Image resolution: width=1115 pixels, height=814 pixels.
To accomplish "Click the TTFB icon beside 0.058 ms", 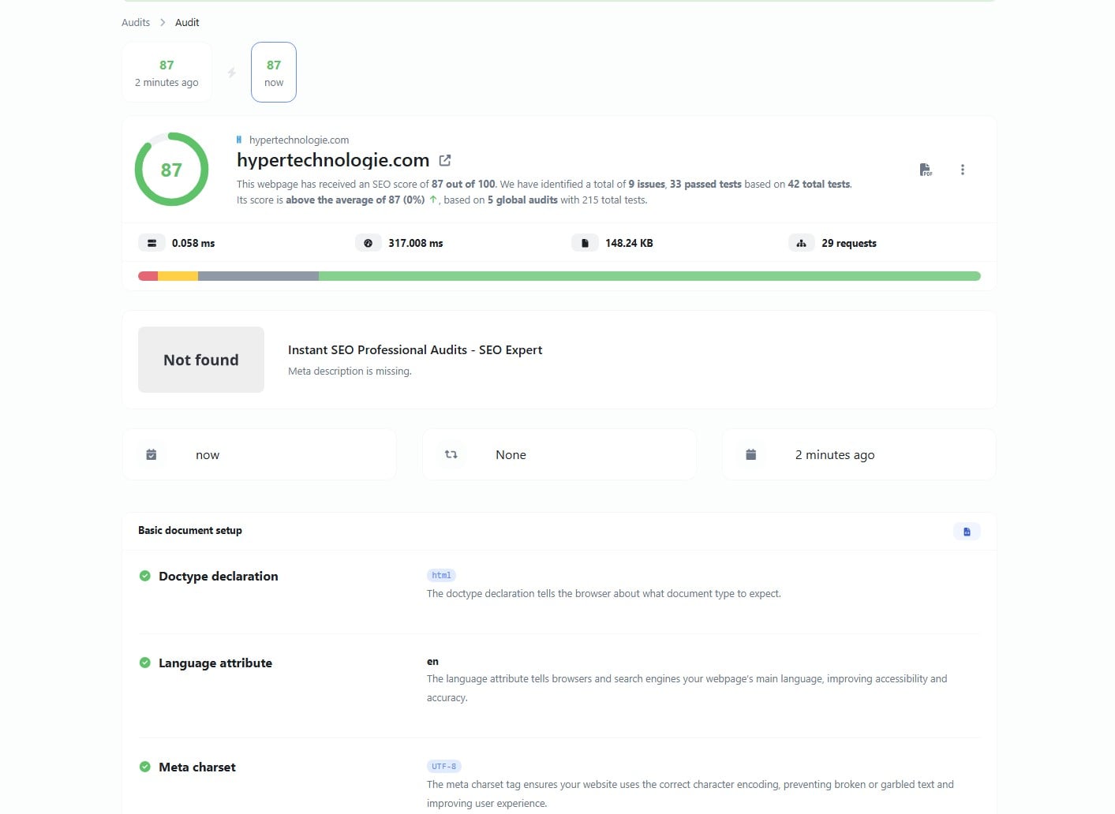I will 152,242.
